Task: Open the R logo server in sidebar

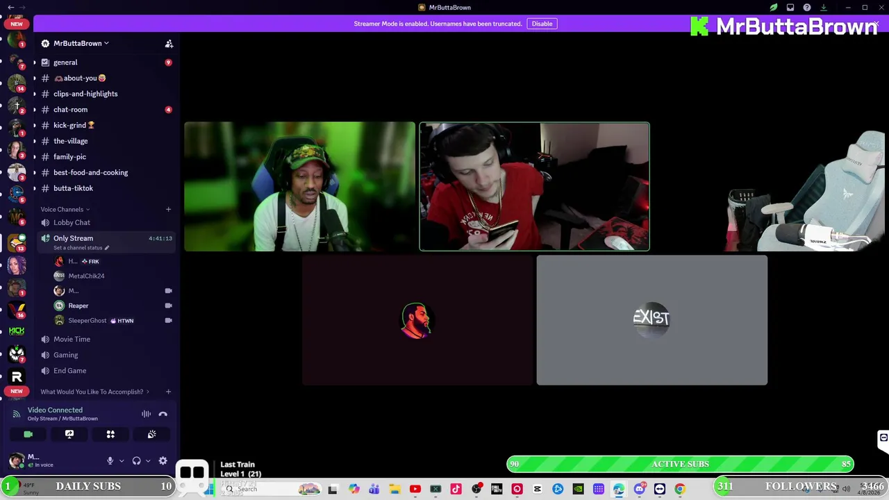Action: pyautogui.click(x=17, y=377)
